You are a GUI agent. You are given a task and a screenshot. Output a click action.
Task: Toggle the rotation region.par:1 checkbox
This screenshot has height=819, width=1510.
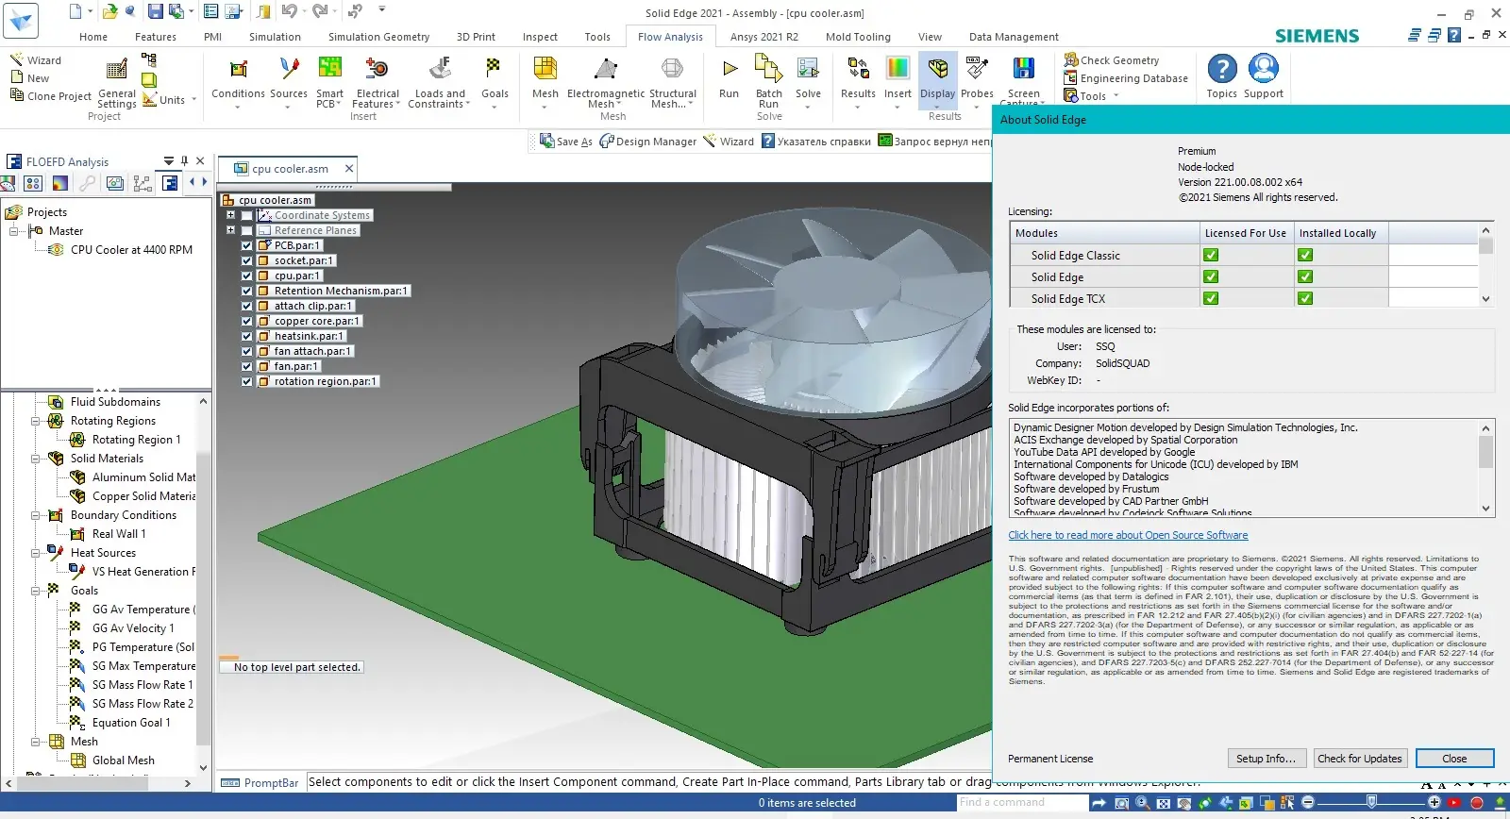click(x=247, y=381)
